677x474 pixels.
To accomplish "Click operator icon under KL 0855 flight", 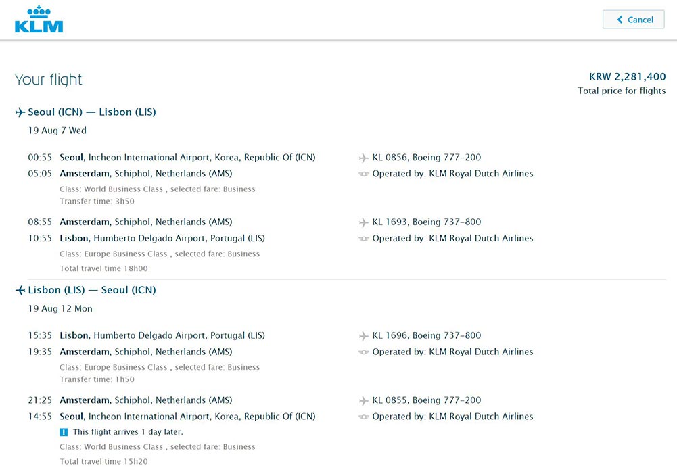I will click(x=364, y=417).
